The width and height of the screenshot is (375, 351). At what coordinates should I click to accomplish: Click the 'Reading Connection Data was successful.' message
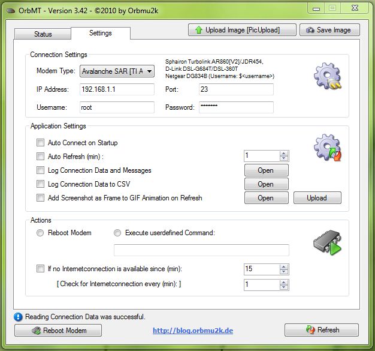pyautogui.click(x=86, y=317)
